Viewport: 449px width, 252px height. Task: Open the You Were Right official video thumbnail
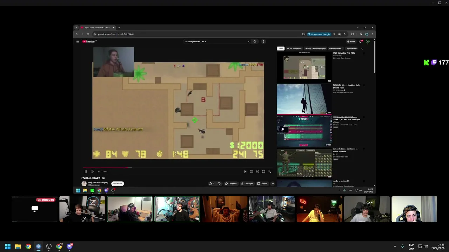coord(304,99)
